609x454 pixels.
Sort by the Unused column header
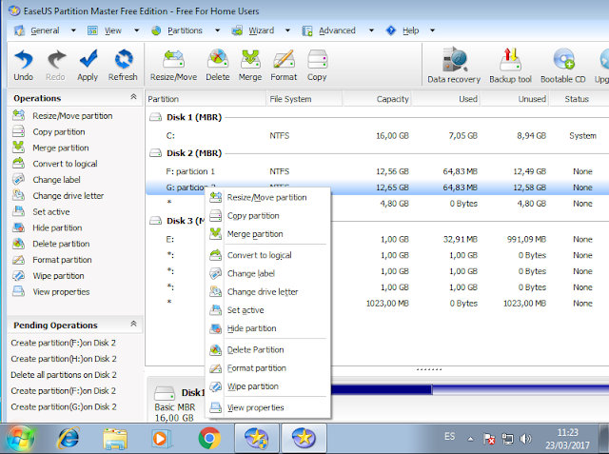[514, 99]
